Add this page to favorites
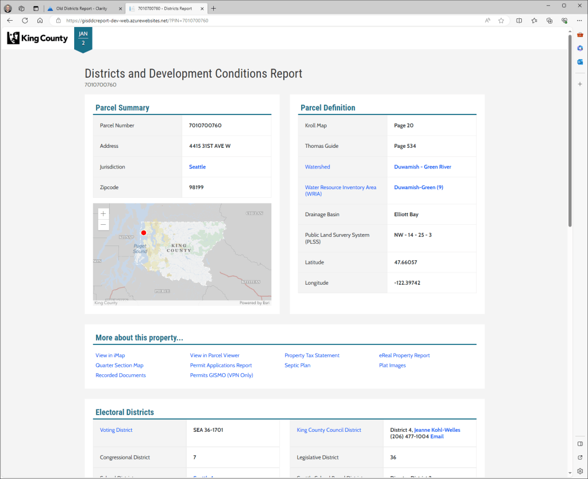The height and width of the screenshot is (479, 588). click(x=501, y=20)
